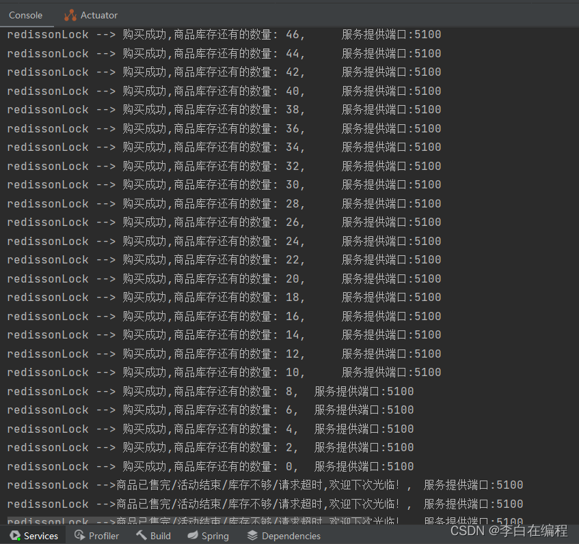Select the log line with stock quantity 10
Viewport: 579px width, 544px height.
coord(224,373)
